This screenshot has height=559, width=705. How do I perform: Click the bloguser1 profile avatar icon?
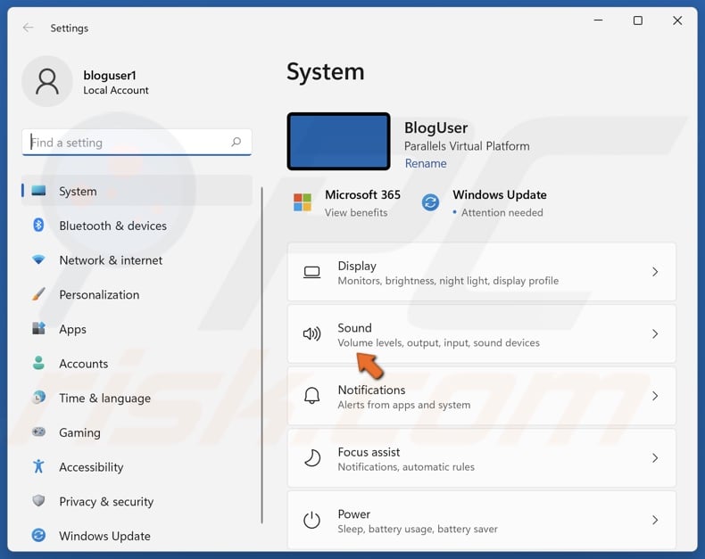point(47,81)
